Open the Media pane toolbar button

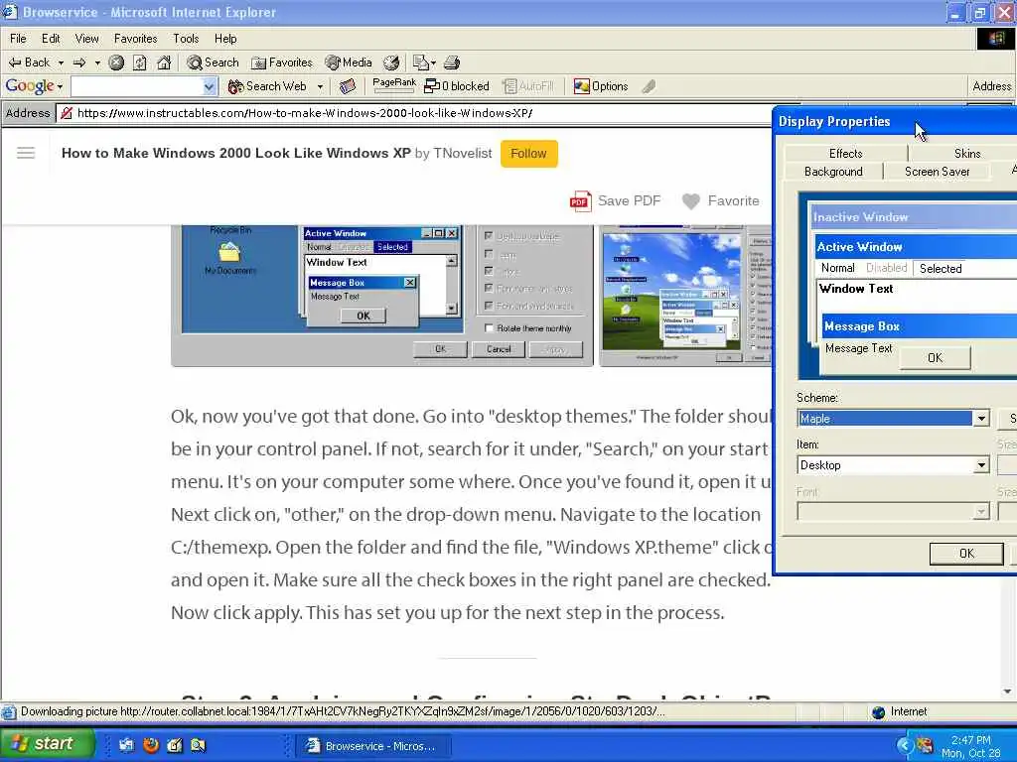(x=349, y=63)
